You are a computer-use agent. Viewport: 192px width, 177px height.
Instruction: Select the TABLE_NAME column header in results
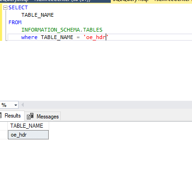(x=28, y=126)
